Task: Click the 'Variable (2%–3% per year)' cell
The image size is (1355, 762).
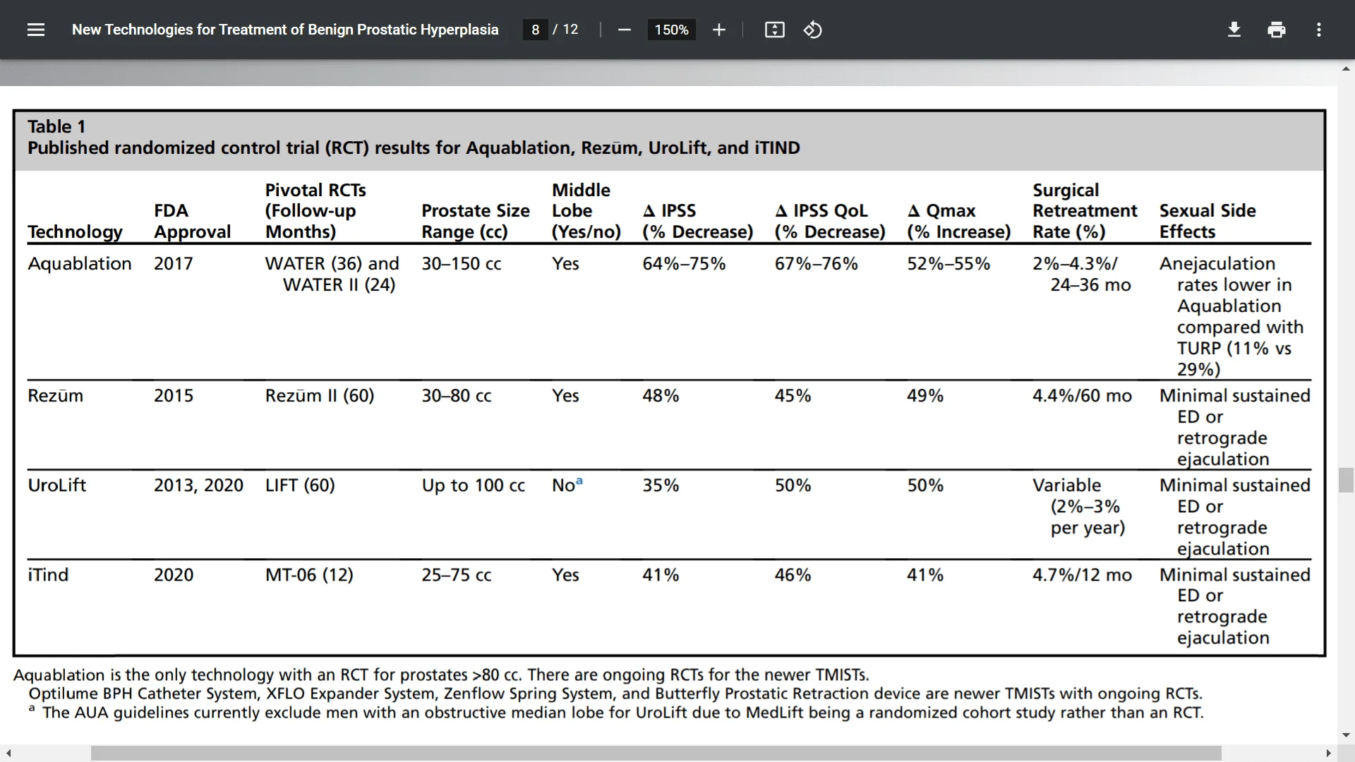Action: [1079, 506]
